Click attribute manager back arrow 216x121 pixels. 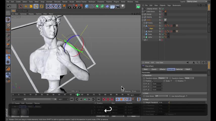[188, 63]
